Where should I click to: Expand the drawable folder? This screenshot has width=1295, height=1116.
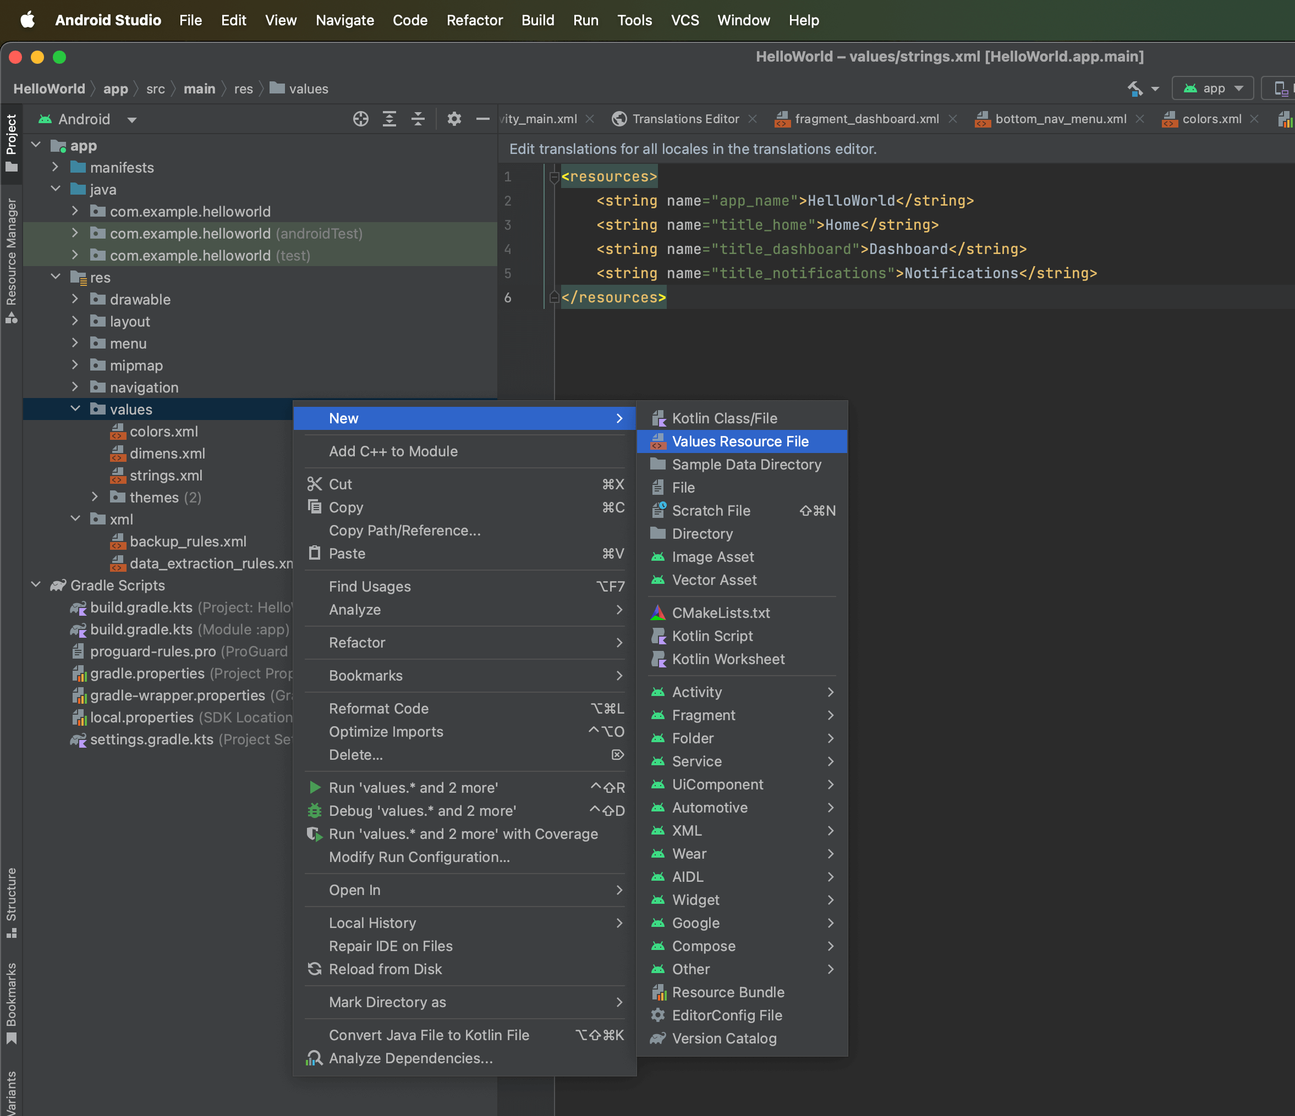pyautogui.click(x=75, y=299)
